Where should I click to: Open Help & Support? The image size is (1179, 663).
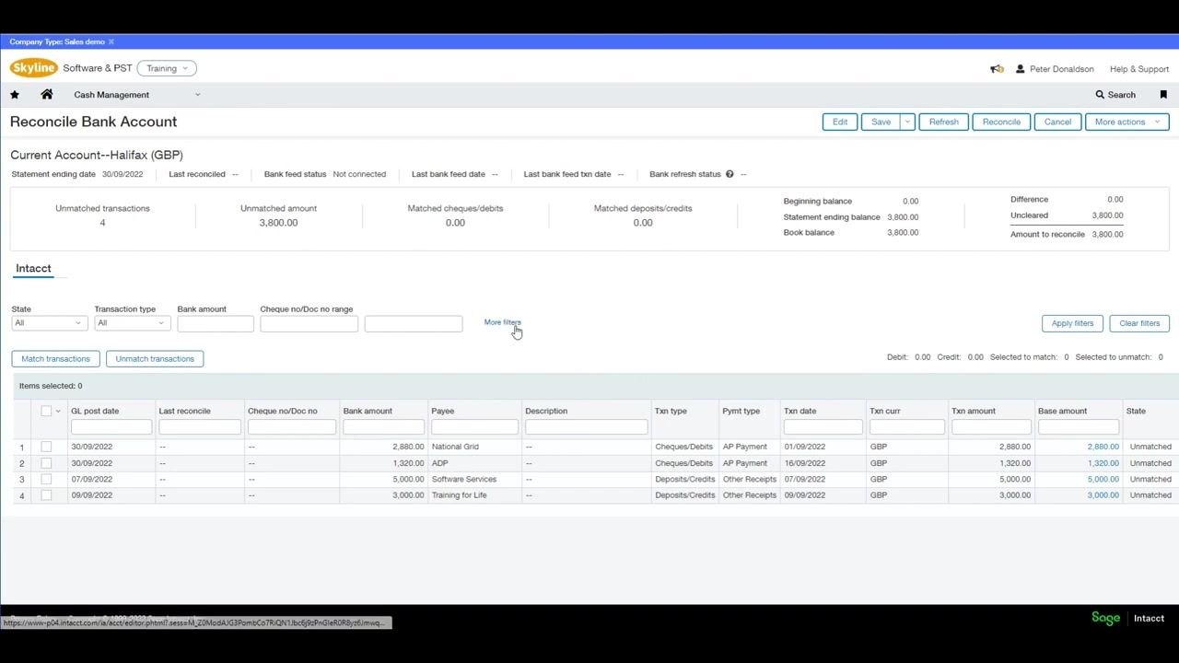coord(1139,69)
